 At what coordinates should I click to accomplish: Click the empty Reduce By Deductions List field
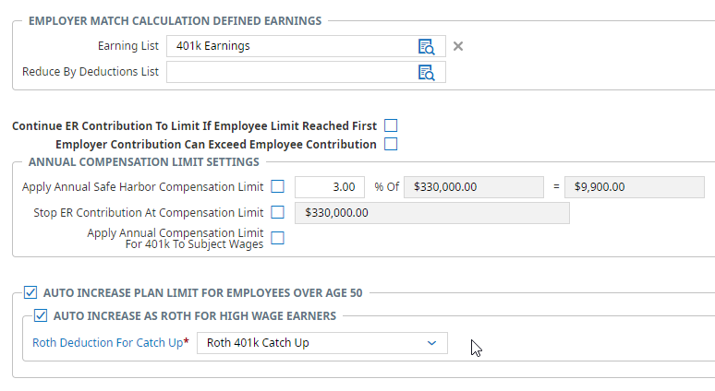tap(288, 72)
